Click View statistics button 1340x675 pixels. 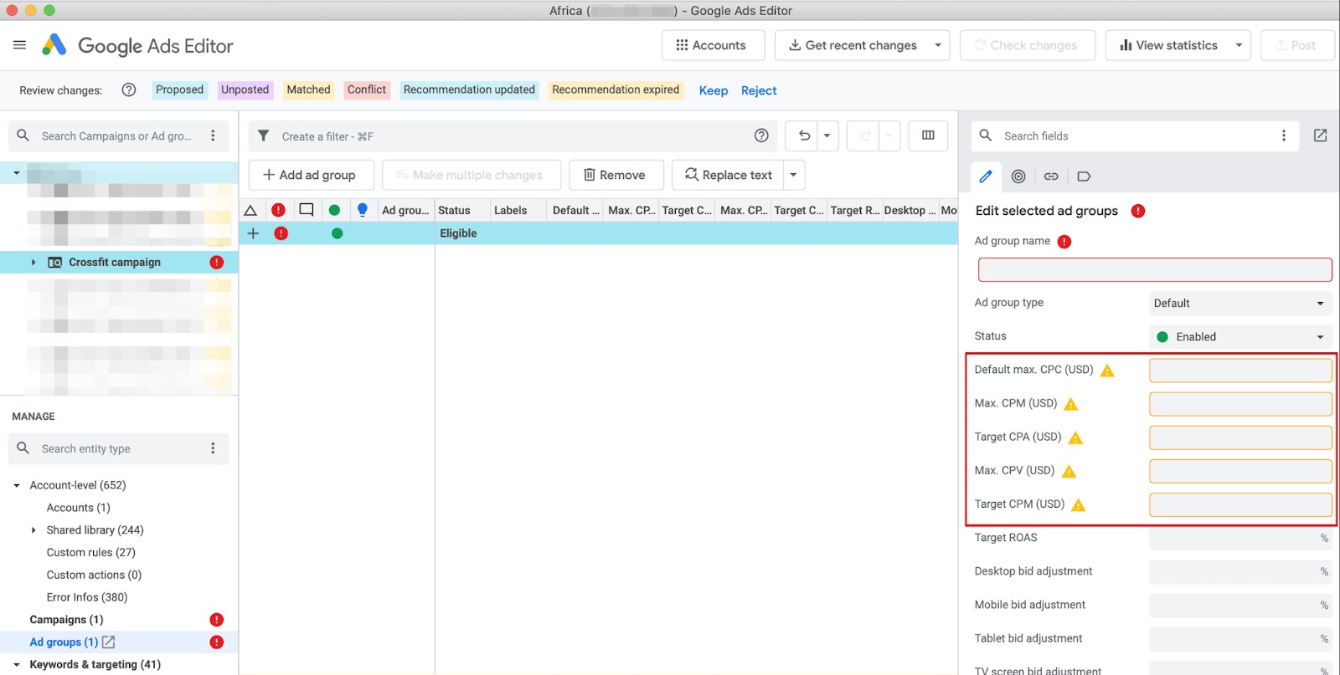coord(1168,45)
